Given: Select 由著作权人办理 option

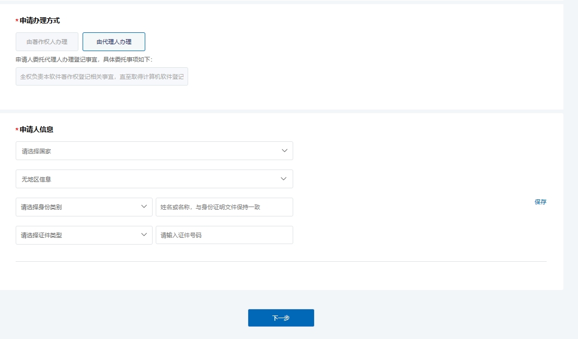Looking at the screenshot, I should [47, 42].
